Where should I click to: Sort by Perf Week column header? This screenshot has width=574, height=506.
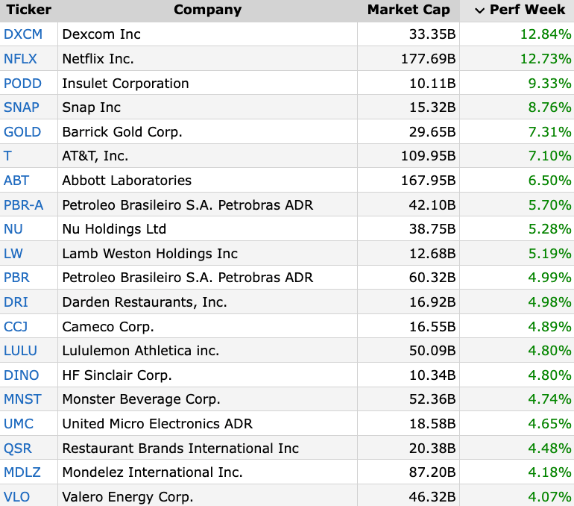coord(527,10)
